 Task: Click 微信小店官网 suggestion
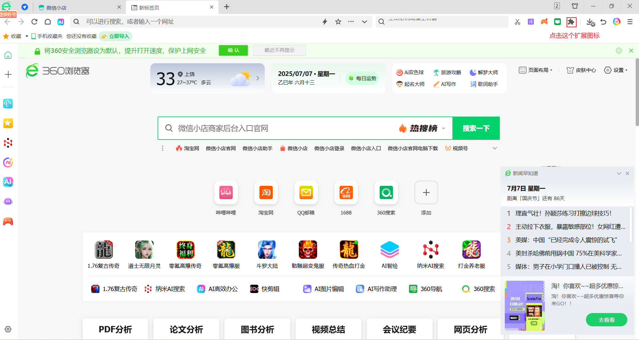tap(221, 149)
